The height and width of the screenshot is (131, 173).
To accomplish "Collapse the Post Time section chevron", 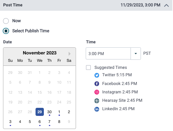I will point(166,5).
